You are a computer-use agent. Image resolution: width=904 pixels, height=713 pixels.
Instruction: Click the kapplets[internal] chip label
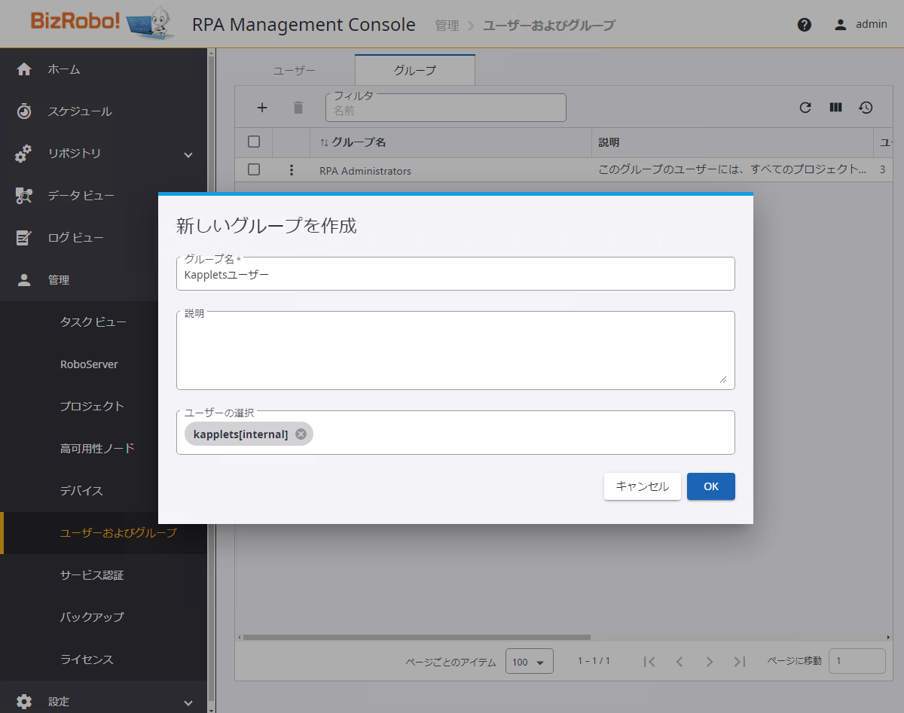coord(241,434)
